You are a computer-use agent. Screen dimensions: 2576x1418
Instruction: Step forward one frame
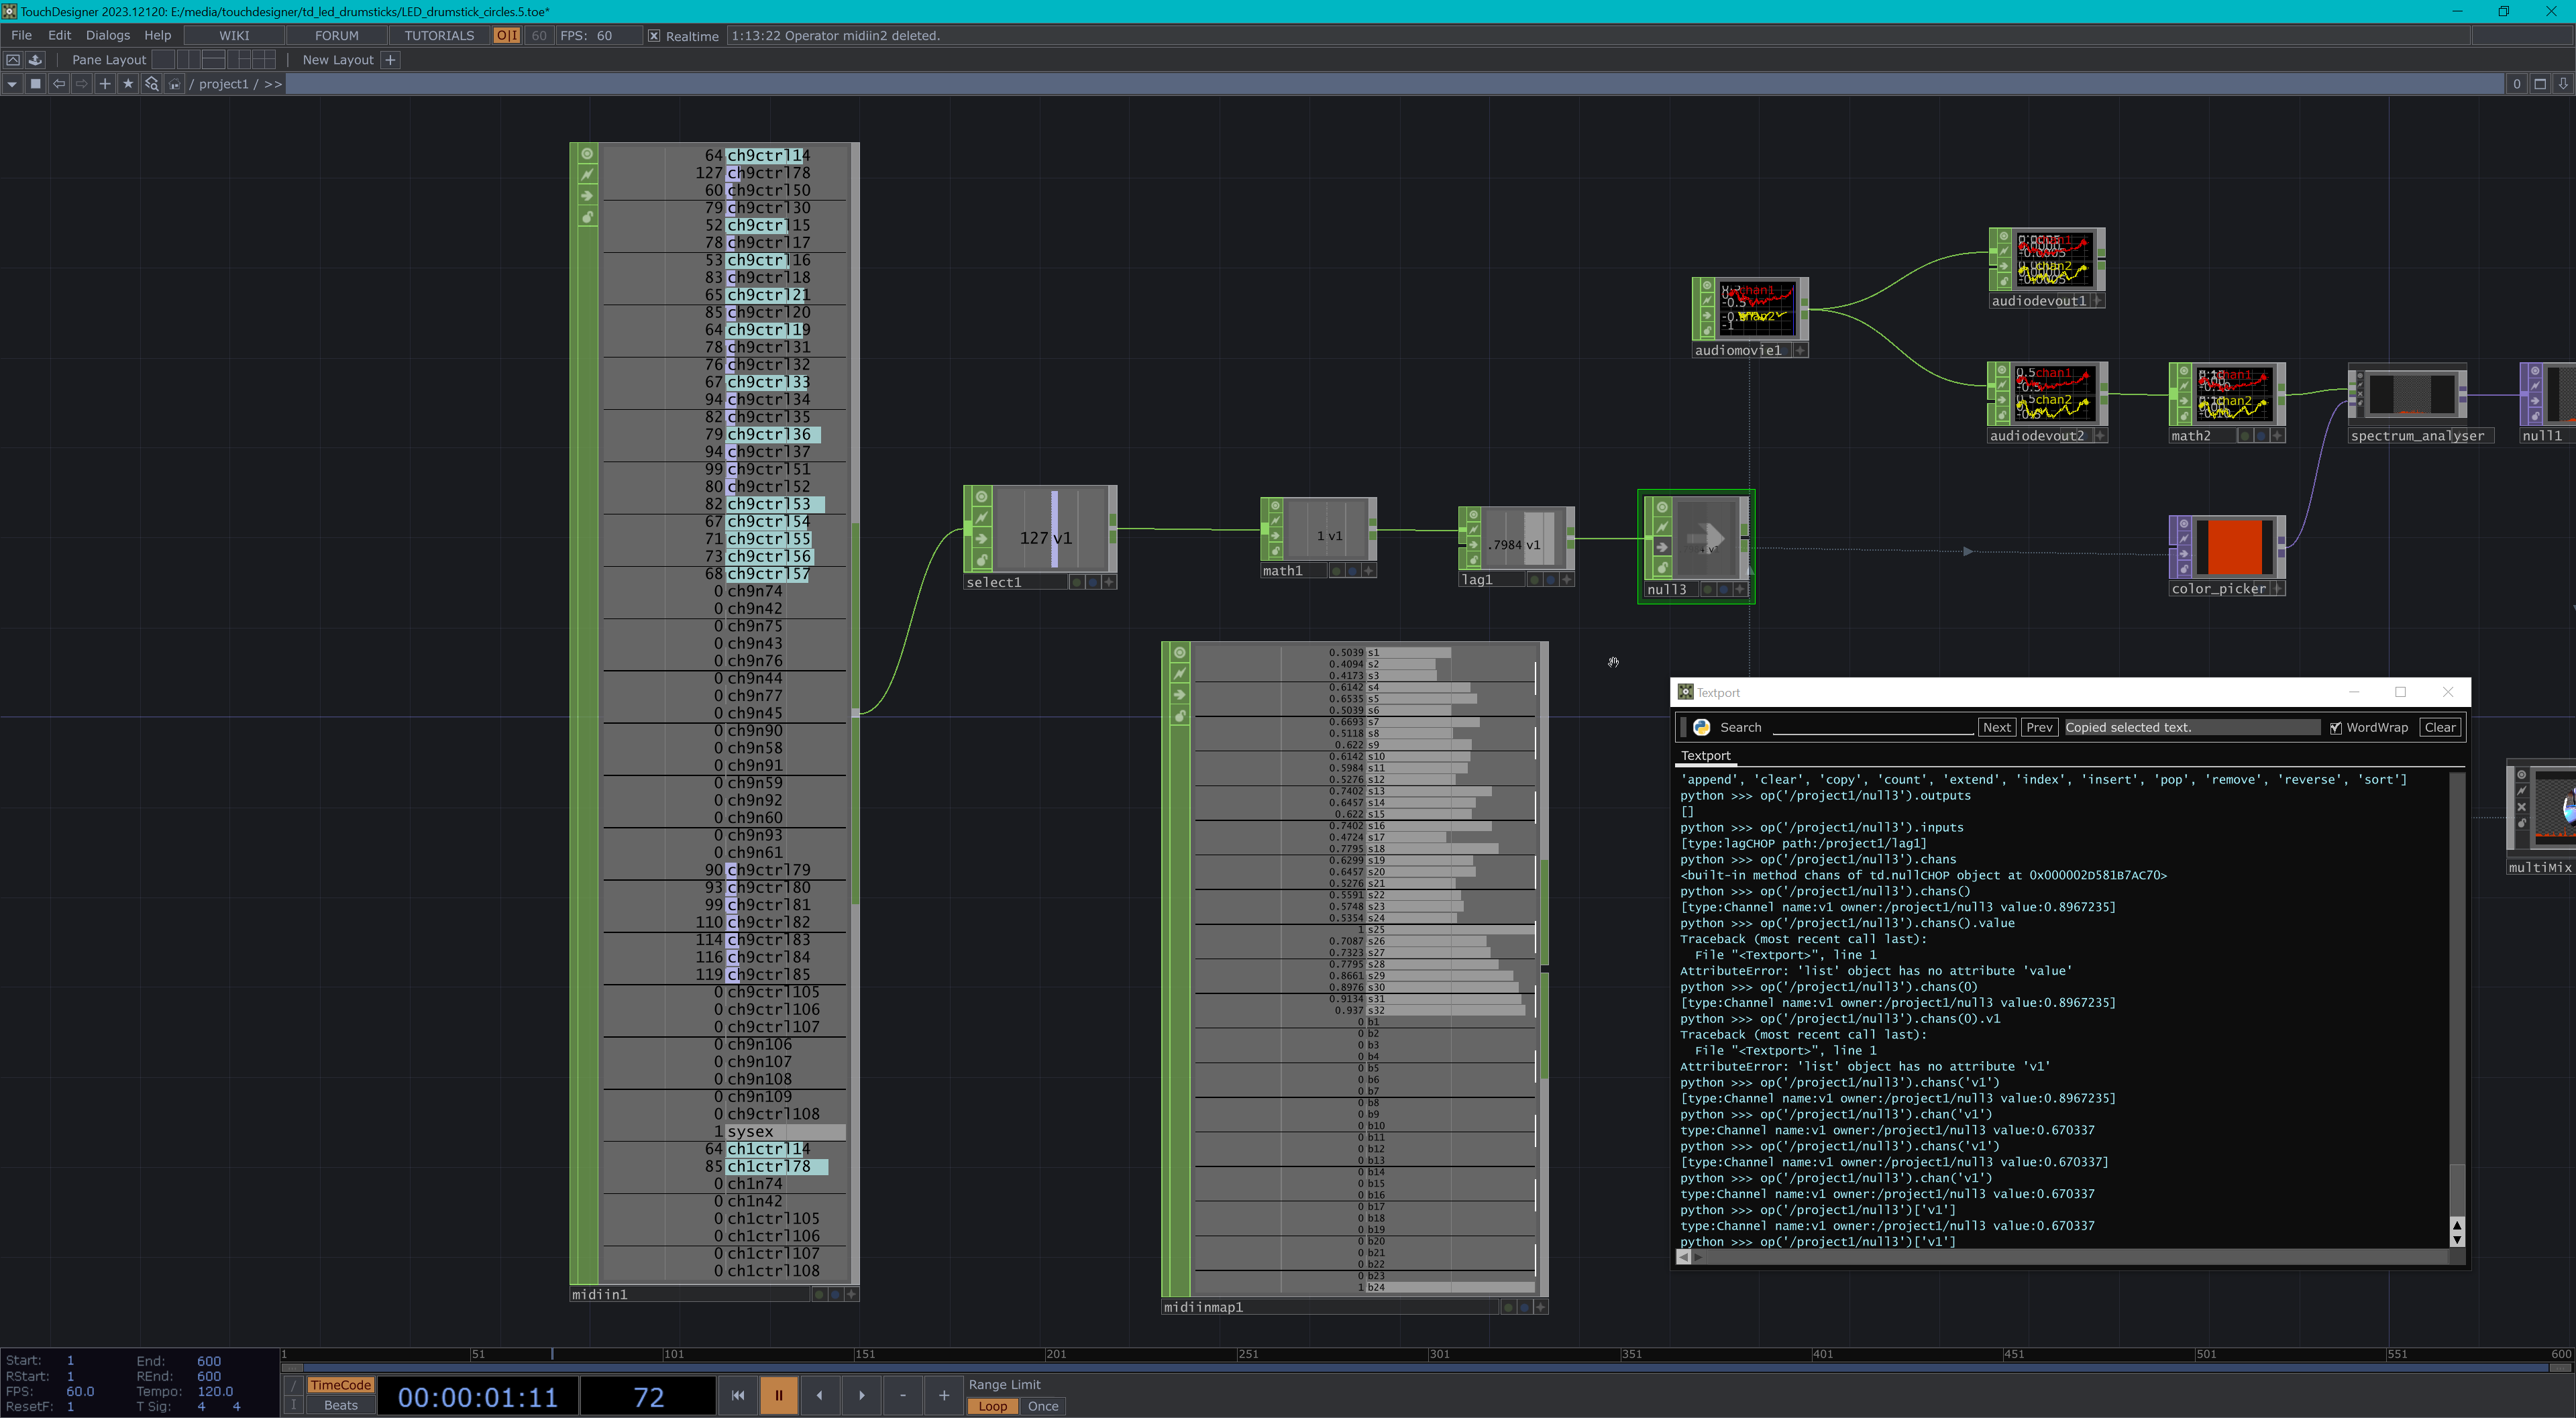coord(861,1395)
